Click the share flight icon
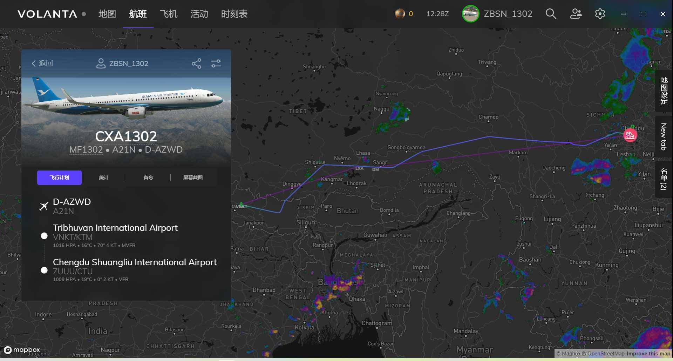The width and height of the screenshot is (673, 361). pos(196,63)
